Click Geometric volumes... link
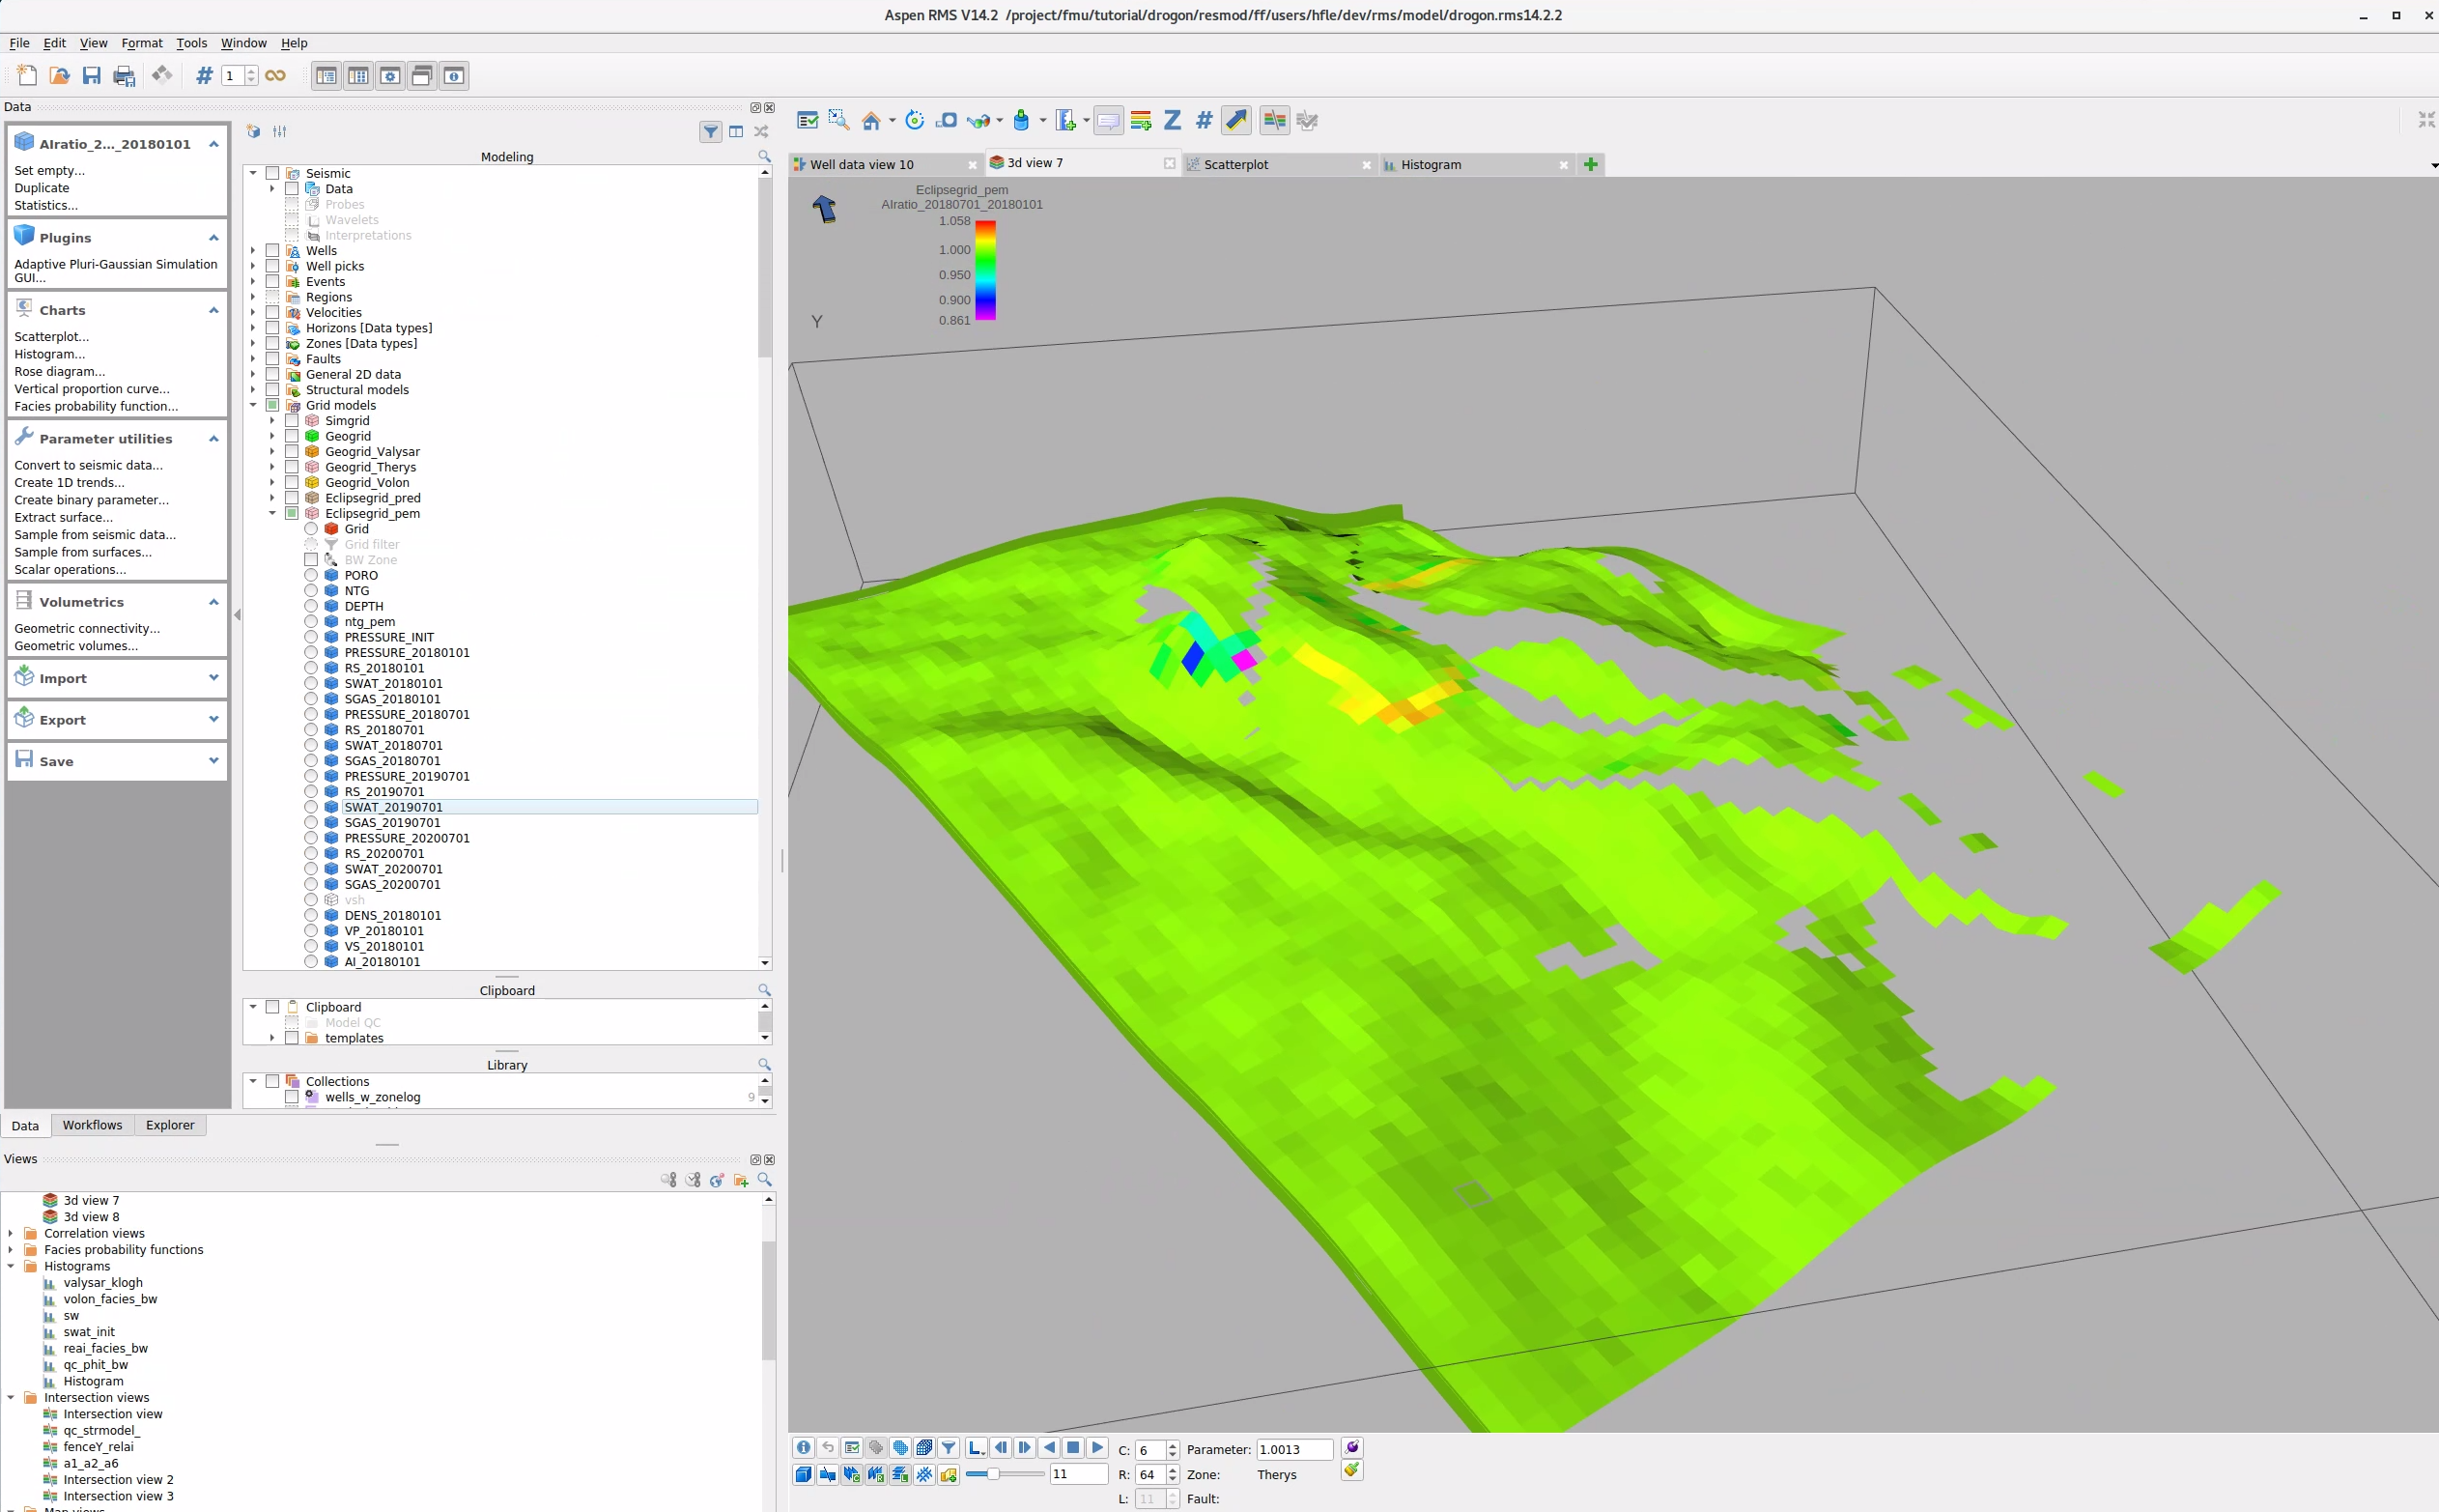 point(77,646)
